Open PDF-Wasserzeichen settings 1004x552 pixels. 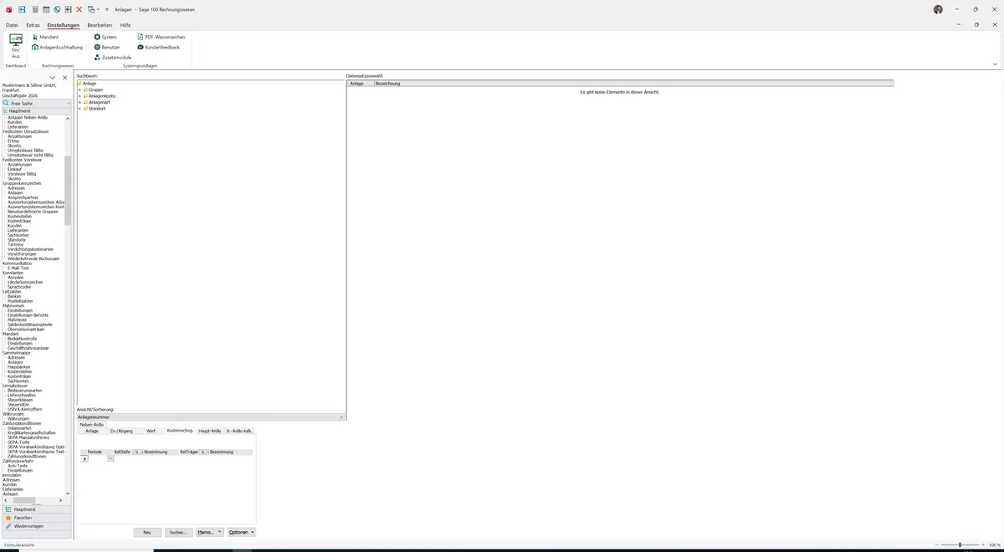tap(161, 37)
